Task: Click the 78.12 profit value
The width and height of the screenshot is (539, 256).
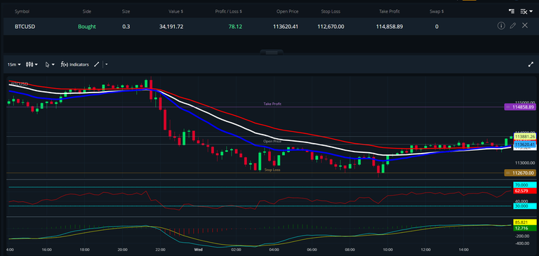Action: tap(236, 27)
